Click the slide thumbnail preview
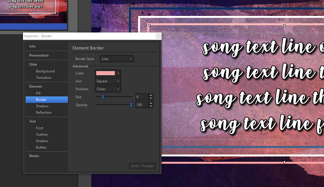Viewport: 324px width, 187px height. point(33,11)
